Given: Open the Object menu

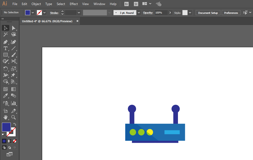Looking at the screenshot, I should (36, 4).
